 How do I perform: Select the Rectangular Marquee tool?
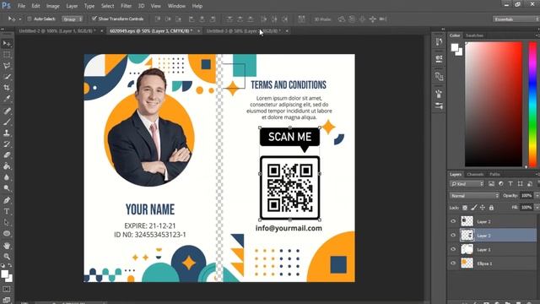(7, 55)
